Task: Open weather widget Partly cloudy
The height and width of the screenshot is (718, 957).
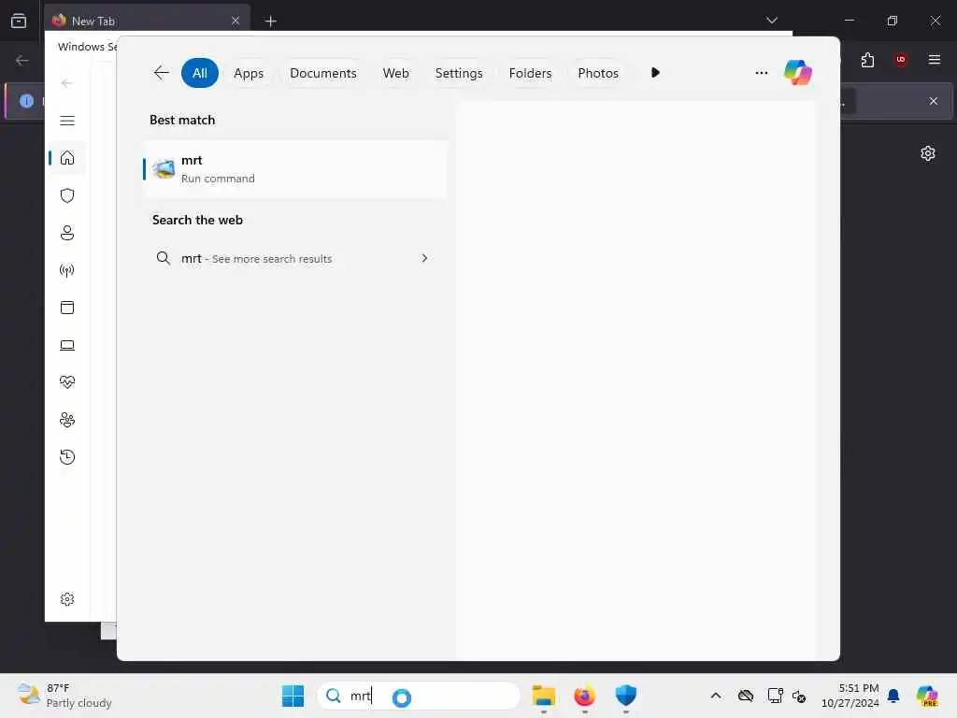Action: [x=64, y=696]
